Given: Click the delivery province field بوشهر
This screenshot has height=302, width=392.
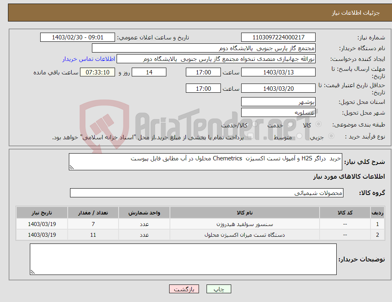Looking at the screenshot, I should [x=278, y=102].
